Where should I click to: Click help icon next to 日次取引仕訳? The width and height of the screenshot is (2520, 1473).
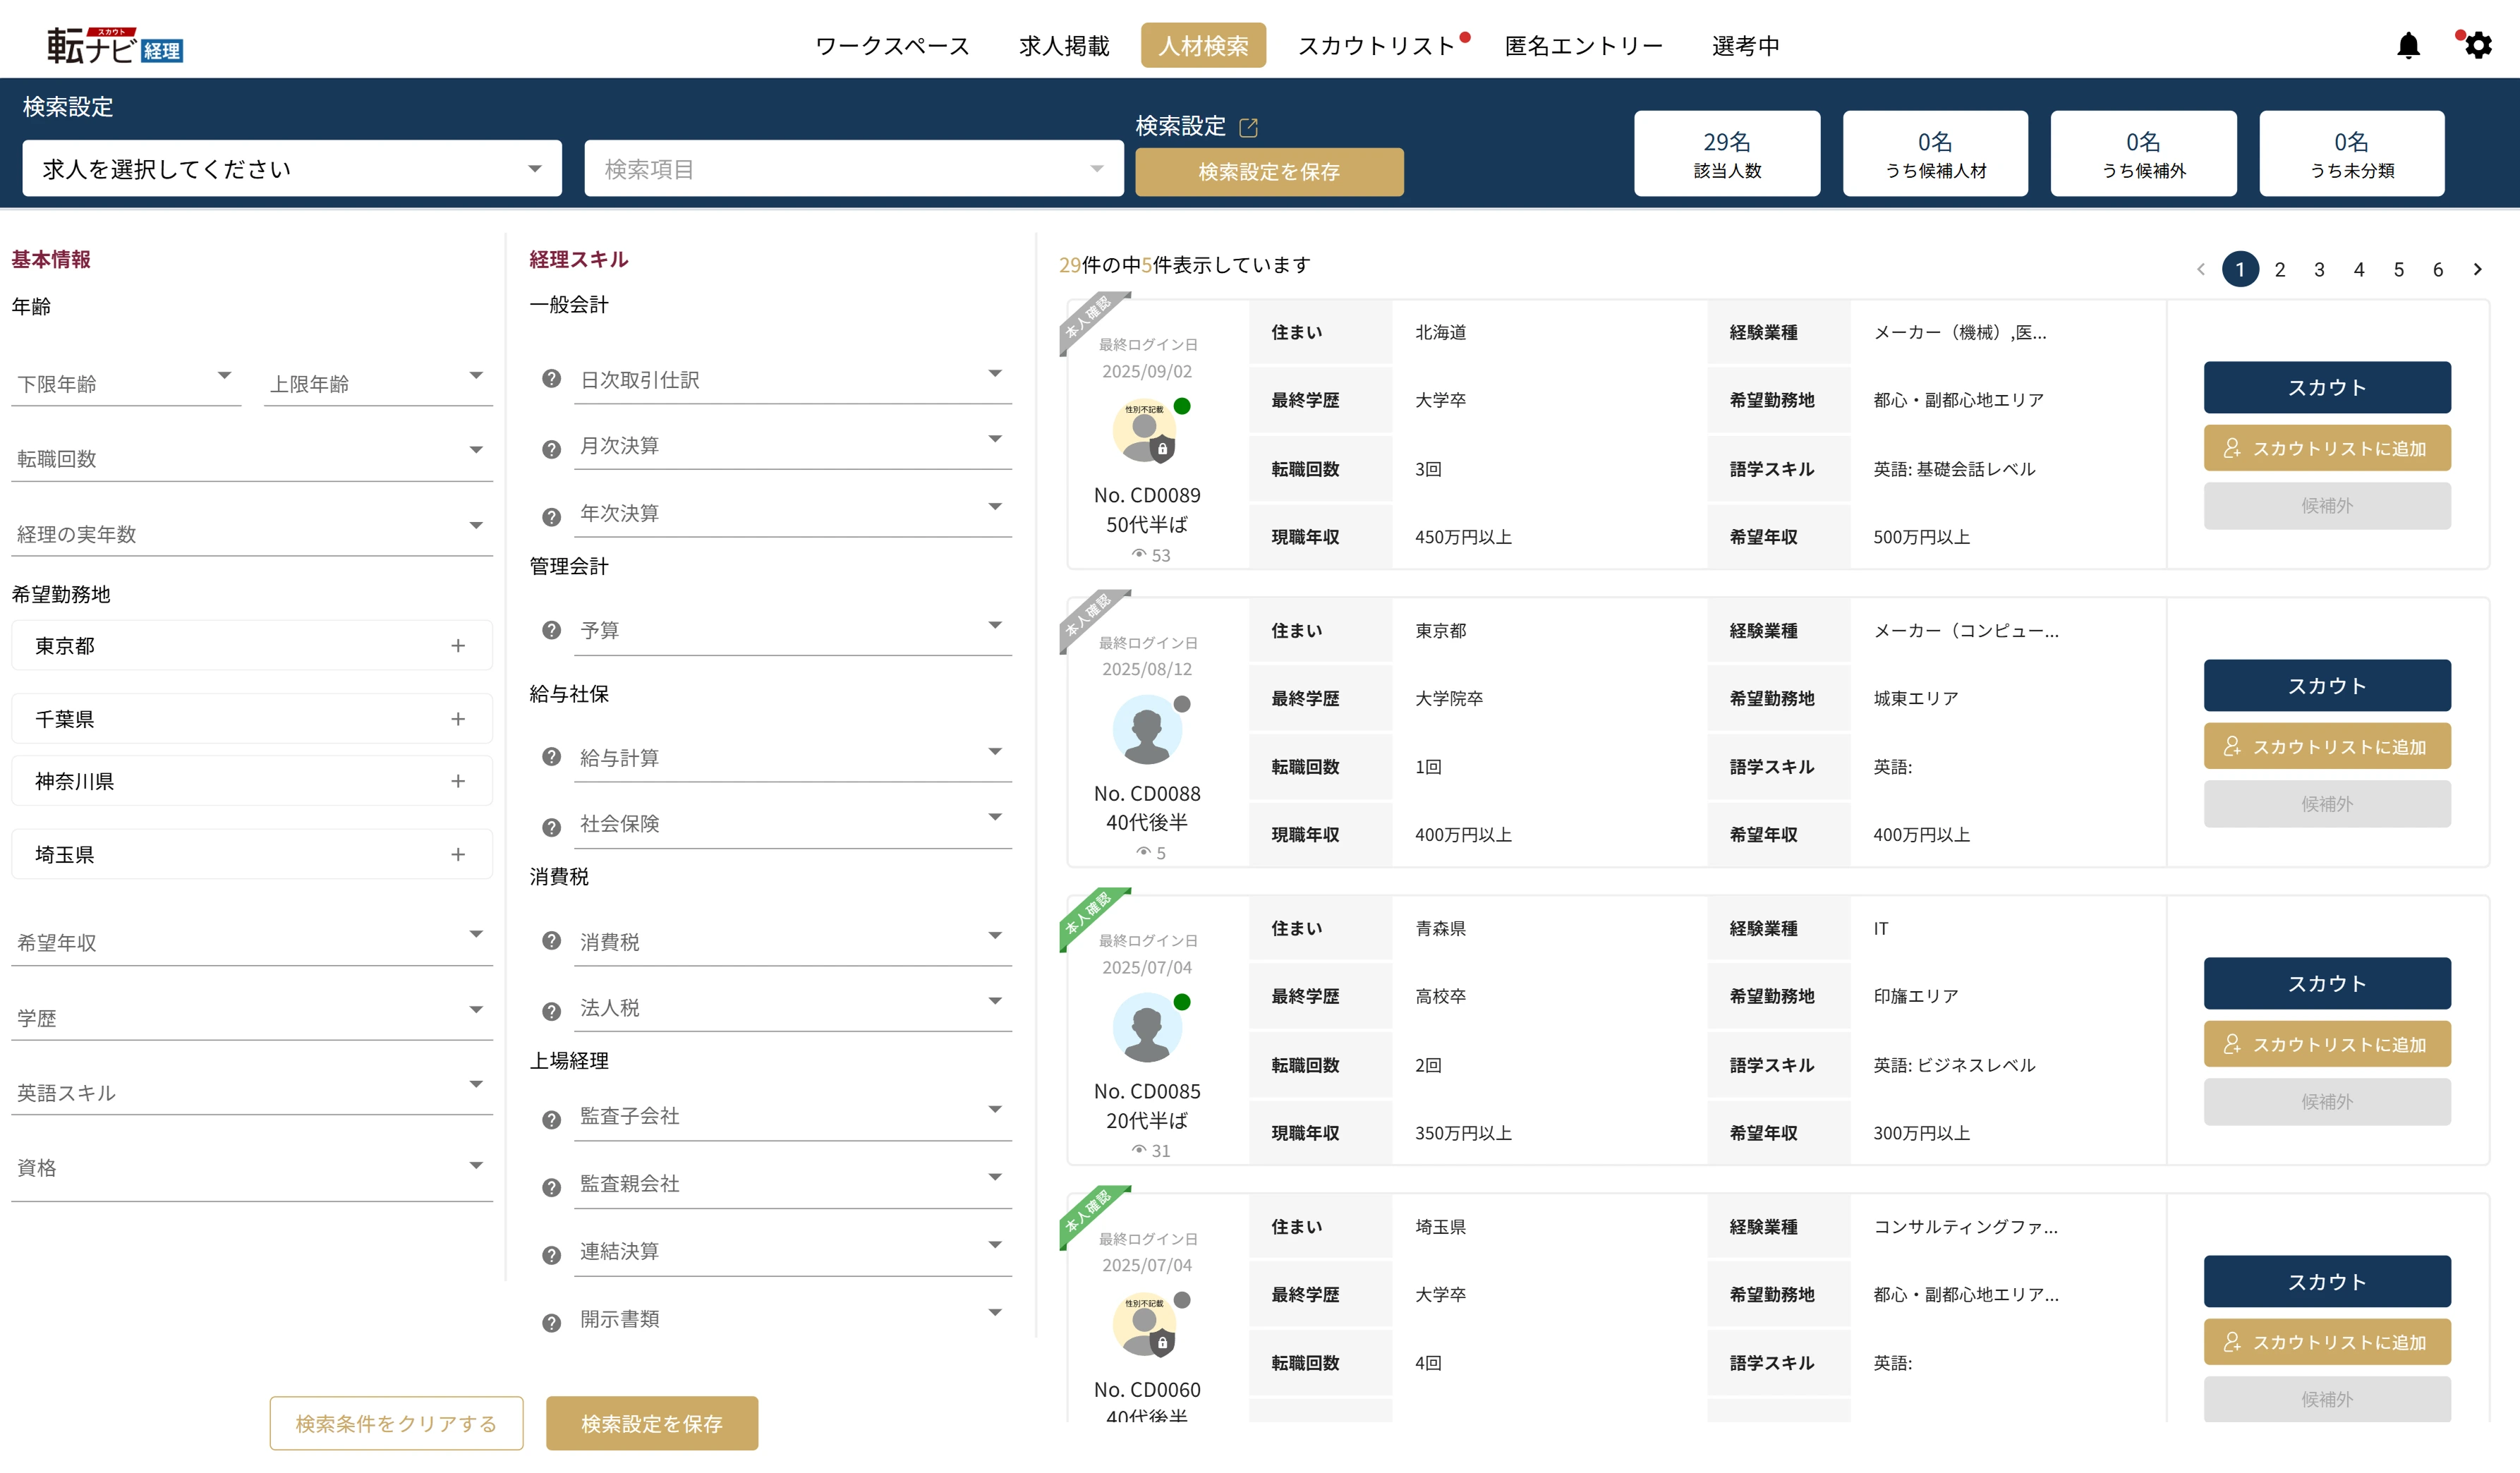(x=551, y=379)
